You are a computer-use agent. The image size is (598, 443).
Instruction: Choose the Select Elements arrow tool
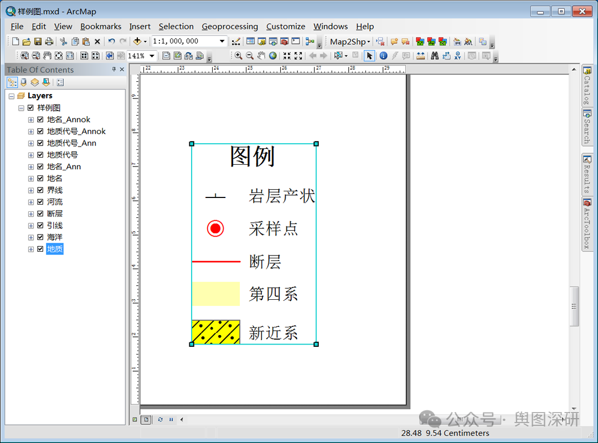pyautogui.click(x=369, y=56)
